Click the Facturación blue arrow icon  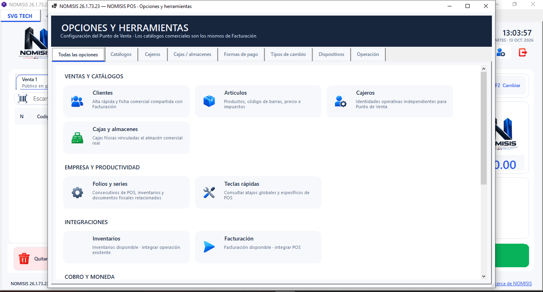pos(209,247)
